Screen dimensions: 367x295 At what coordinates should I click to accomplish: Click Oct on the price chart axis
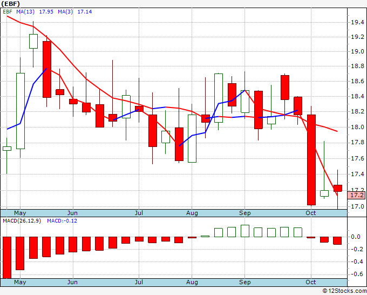(x=311, y=213)
